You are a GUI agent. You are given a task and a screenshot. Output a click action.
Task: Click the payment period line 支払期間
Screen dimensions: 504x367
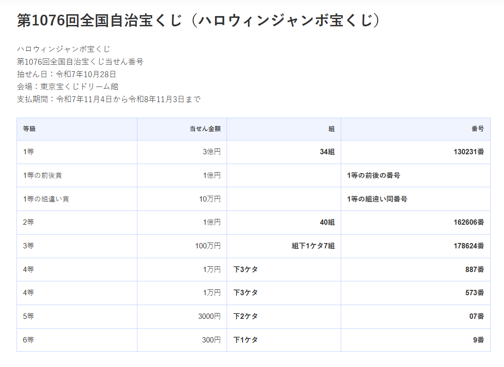109,99
